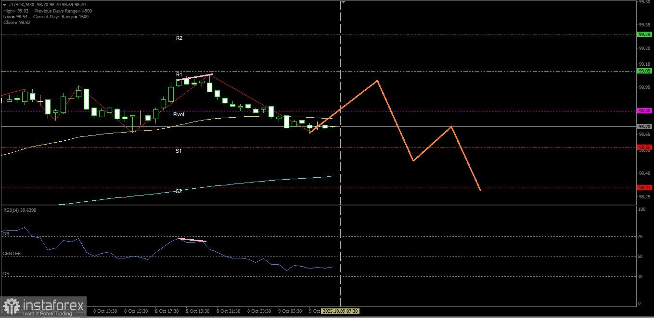The height and width of the screenshot is (318, 654).
Task: Click the OB overbought level label
Action: 6,234
